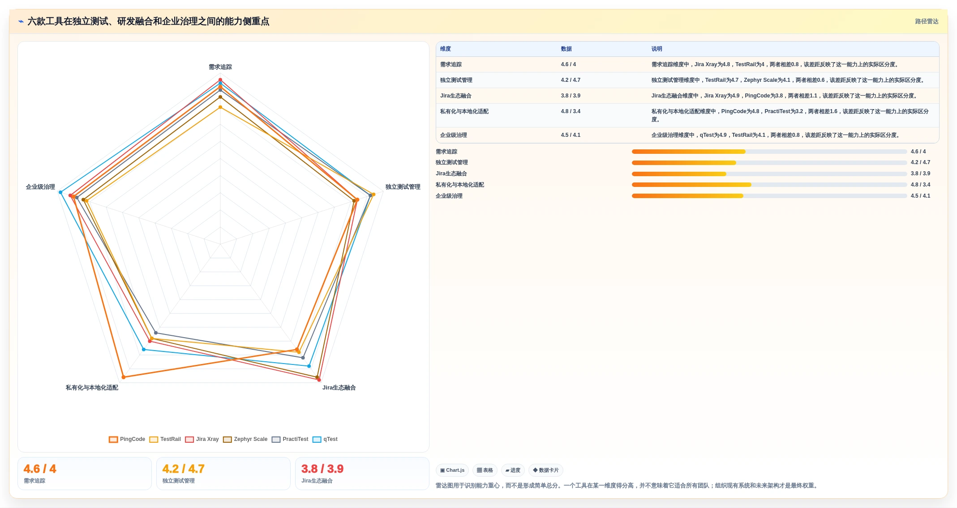Viewport: 957px width, 508px height.
Task: Toggle the TestRail legend series
Action: (x=165, y=439)
